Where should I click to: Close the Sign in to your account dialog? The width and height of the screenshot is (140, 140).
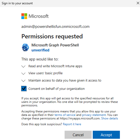pyautogui.click(x=138, y=3)
